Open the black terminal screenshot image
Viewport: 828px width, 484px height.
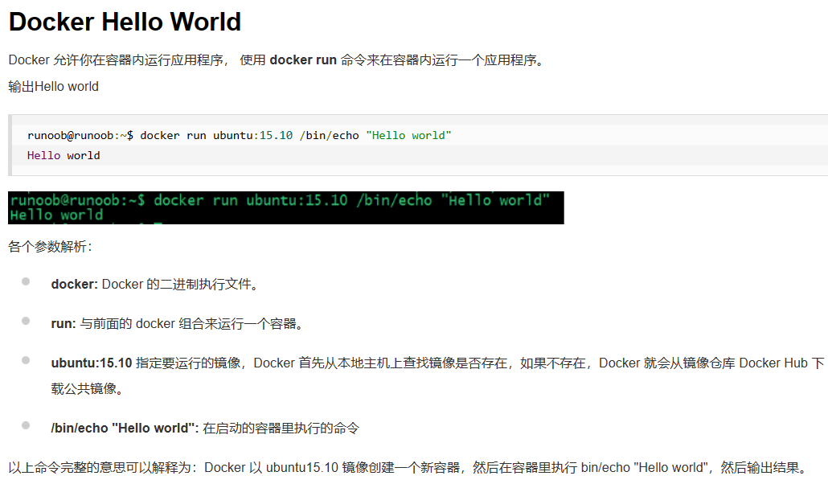285,207
